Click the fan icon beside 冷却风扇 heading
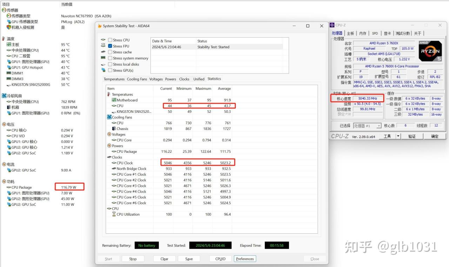Screen dimensions: 449x267 4,96
